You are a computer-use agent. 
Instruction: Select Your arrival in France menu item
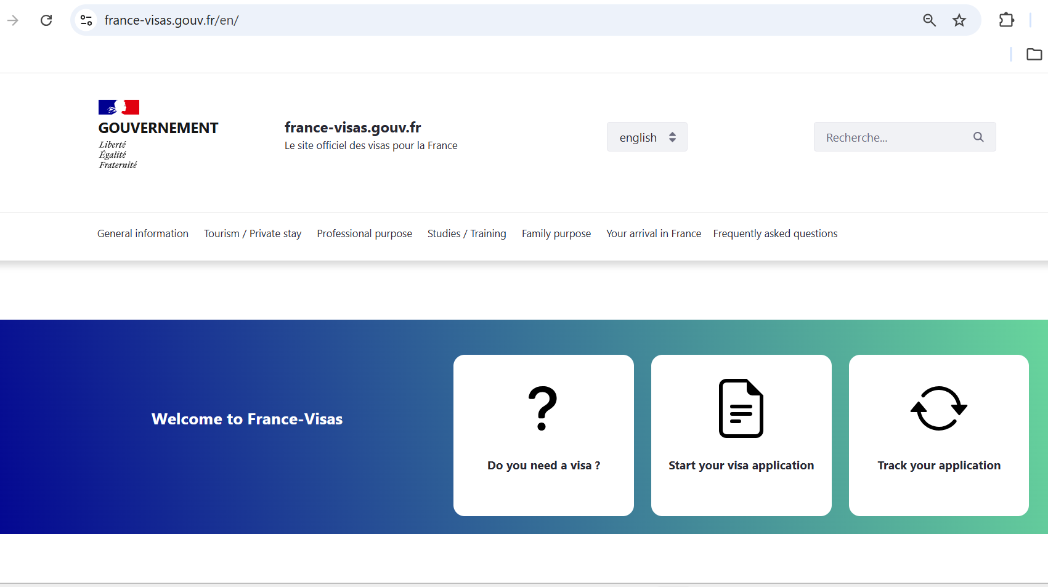653,233
